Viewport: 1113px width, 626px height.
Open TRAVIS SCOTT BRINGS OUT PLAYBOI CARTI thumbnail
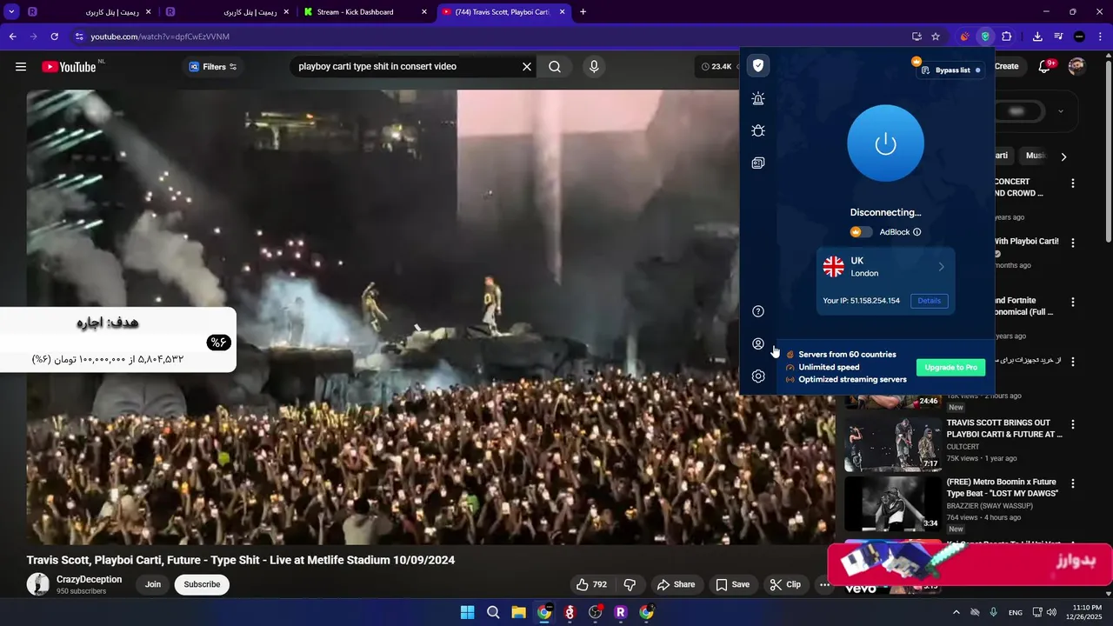pos(892,444)
